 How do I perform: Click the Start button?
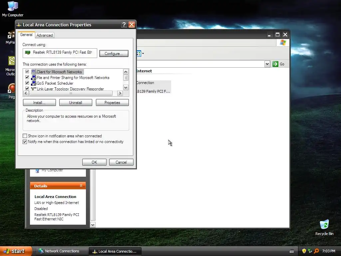tap(16, 251)
